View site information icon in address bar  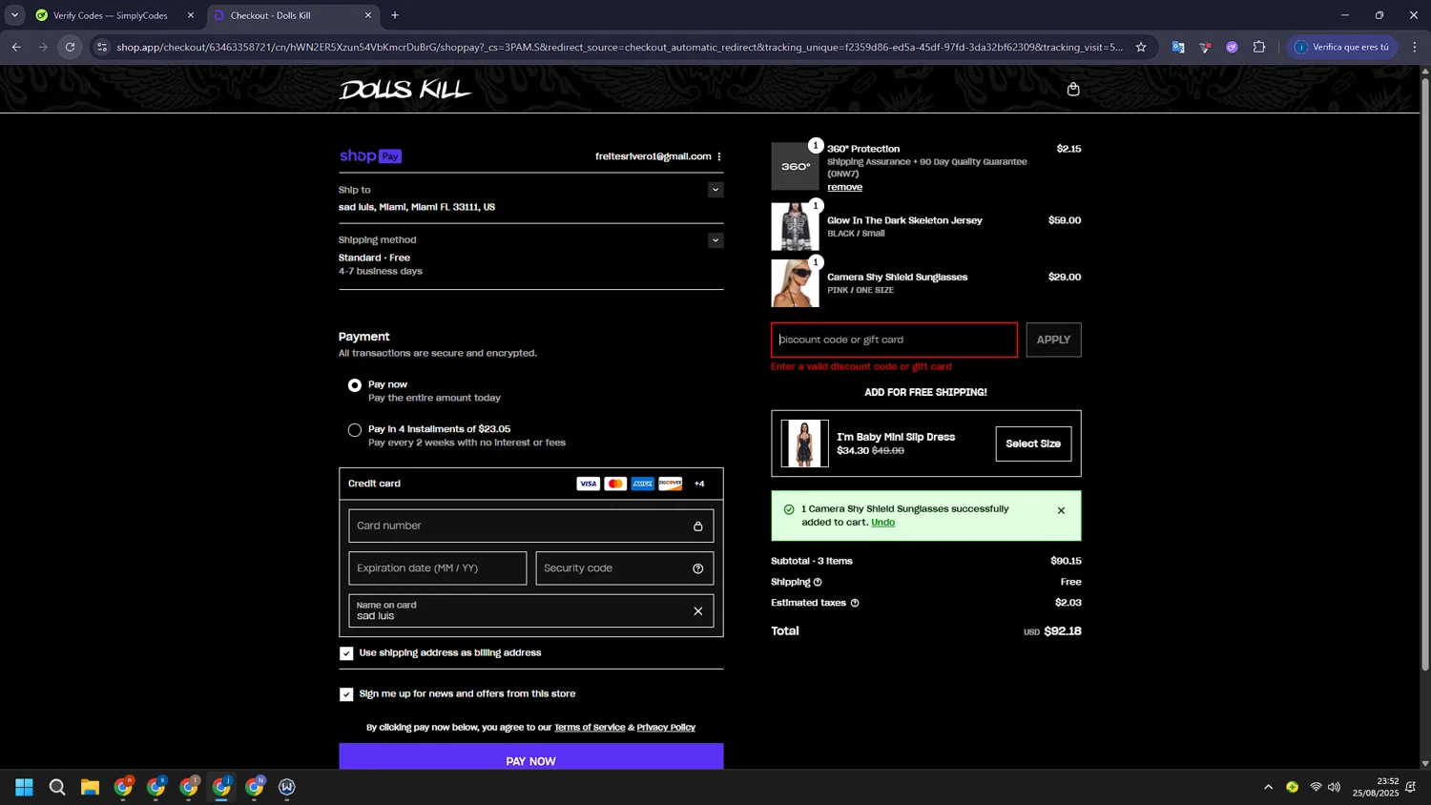102,47
